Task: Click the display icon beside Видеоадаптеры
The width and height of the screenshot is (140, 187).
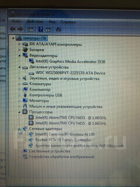Action: point(25,55)
